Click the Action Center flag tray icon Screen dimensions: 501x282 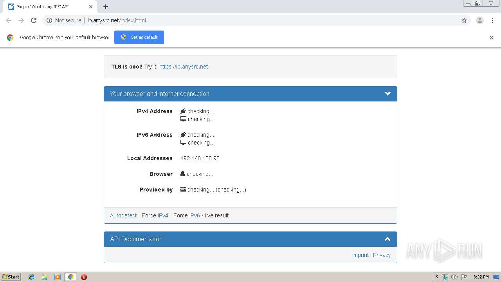464,277
